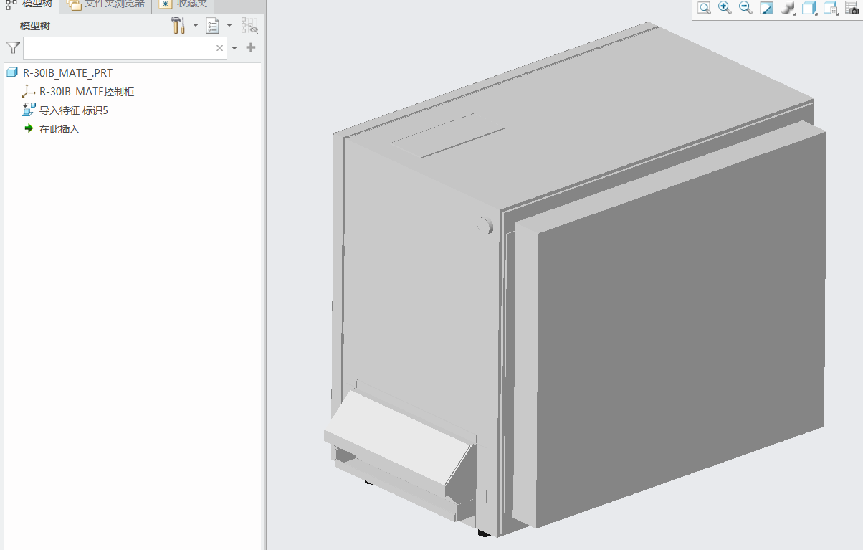Select the 导入特征 标识5 tree item

pyautogui.click(x=73, y=110)
